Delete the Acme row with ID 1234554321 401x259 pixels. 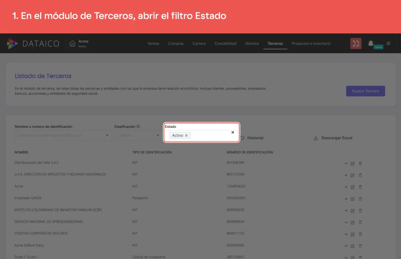pos(360,187)
